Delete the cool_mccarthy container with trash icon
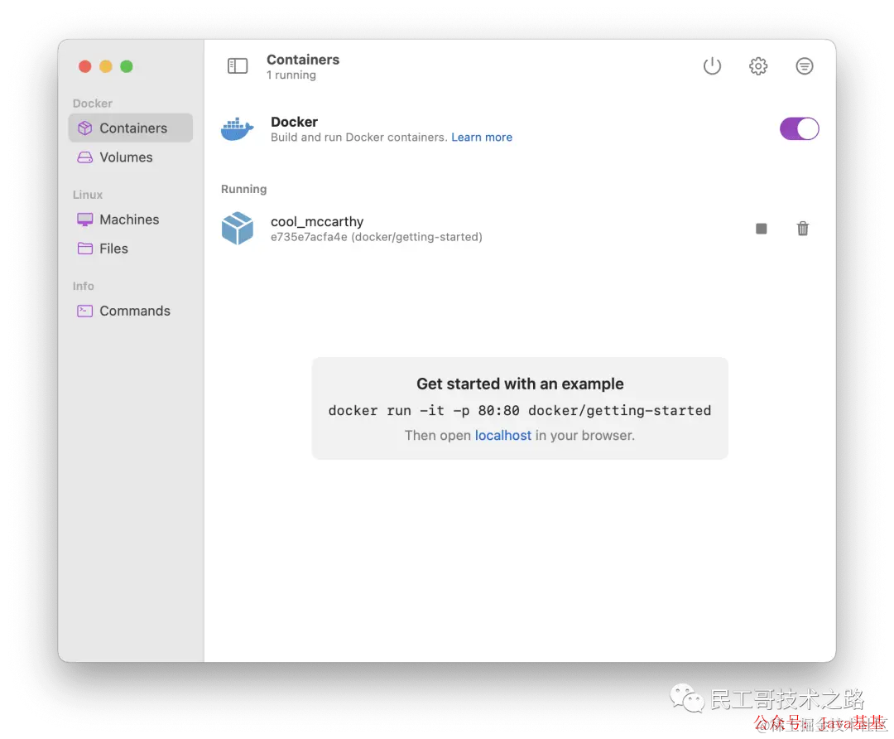Screen dimensions: 894x739 (x=802, y=229)
